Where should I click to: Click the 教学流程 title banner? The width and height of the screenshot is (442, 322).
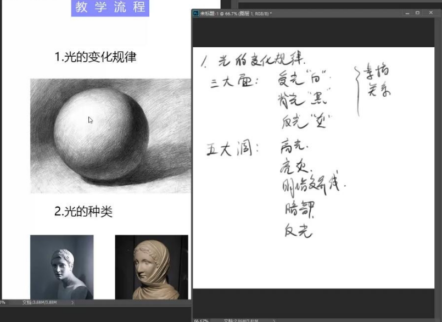110,8
